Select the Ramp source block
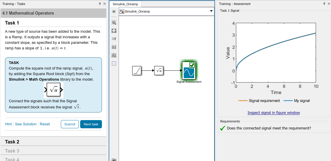This screenshot has width=331, height=161. tap(137, 70)
